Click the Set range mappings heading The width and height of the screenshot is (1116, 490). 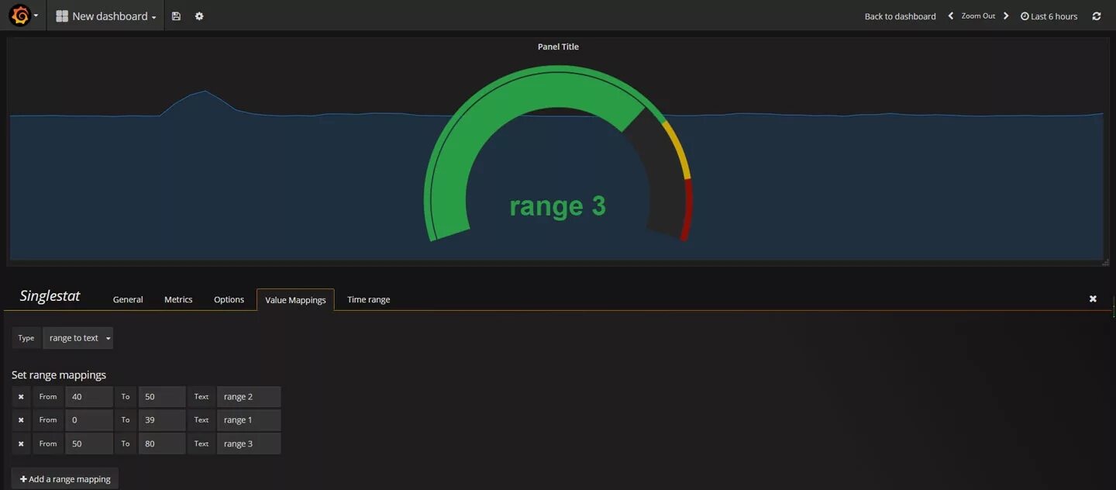click(x=59, y=375)
